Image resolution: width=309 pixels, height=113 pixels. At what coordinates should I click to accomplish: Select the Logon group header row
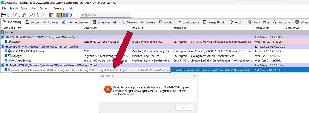point(154,32)
